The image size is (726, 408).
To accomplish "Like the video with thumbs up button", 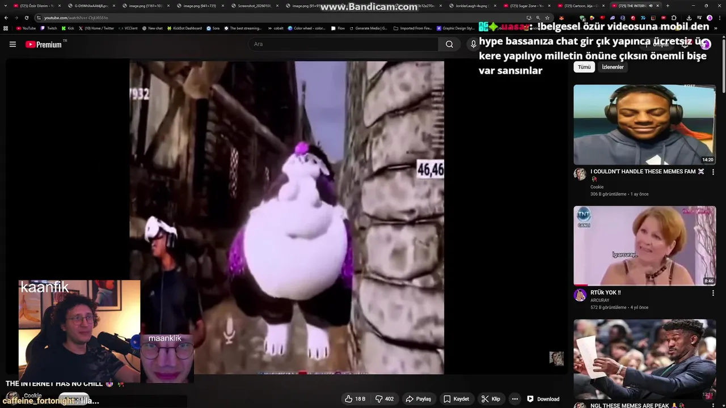I will coord(355,399).
